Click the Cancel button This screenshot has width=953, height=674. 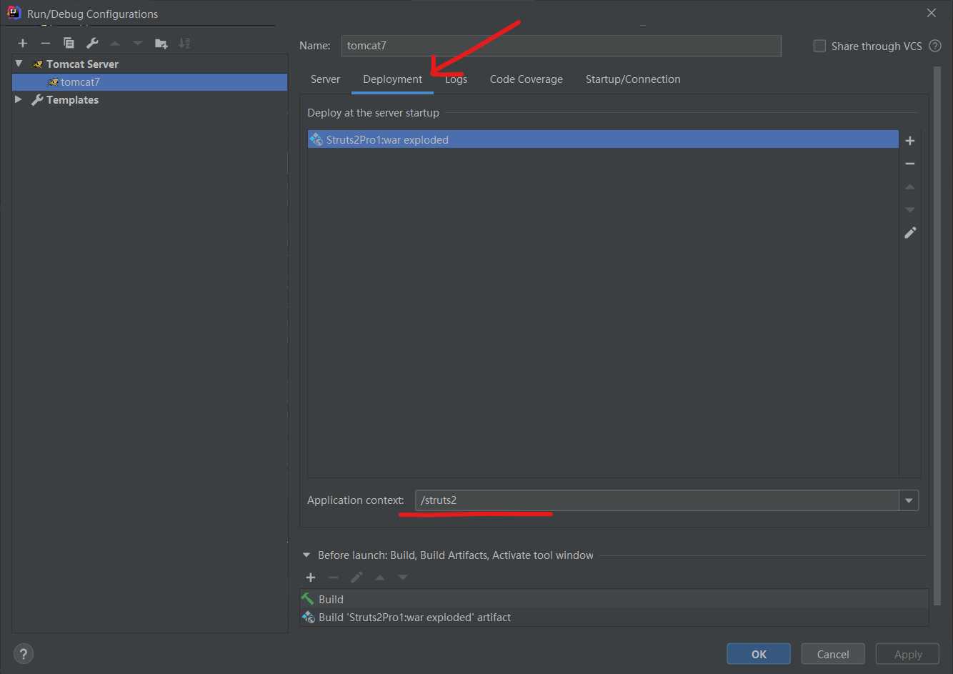833,654
